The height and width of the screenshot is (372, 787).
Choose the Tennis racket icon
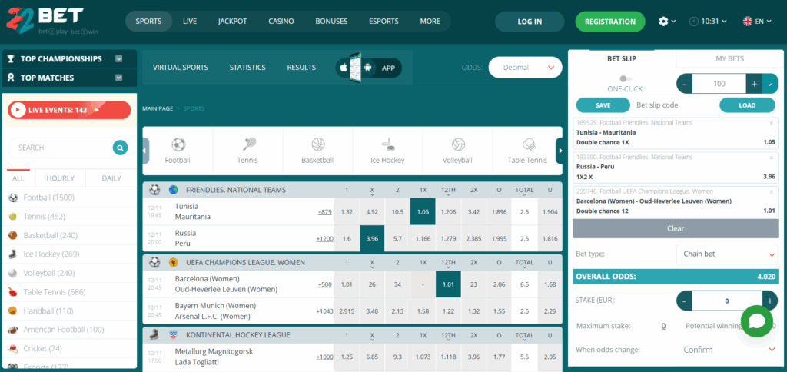click(247, 144)
